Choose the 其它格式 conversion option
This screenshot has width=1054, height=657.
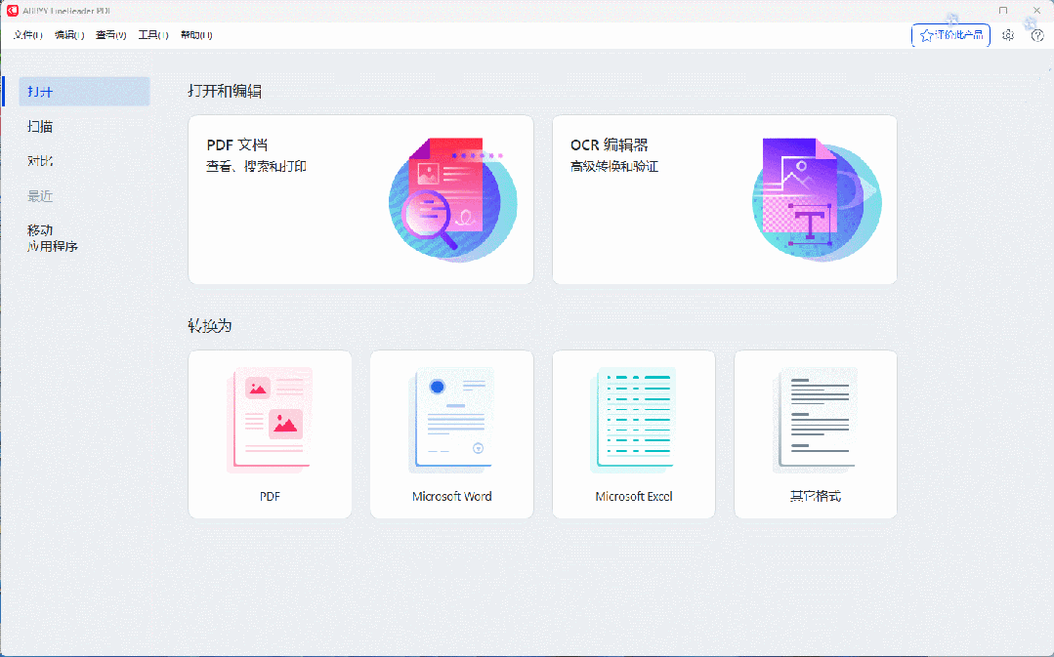click(815, 433)
